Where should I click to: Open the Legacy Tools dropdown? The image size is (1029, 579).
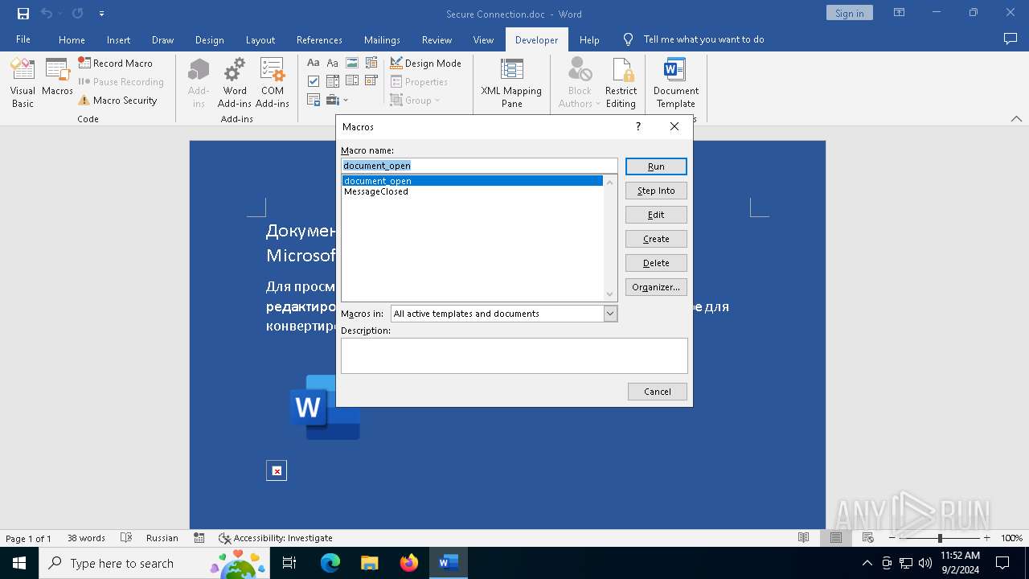point(338,101)
